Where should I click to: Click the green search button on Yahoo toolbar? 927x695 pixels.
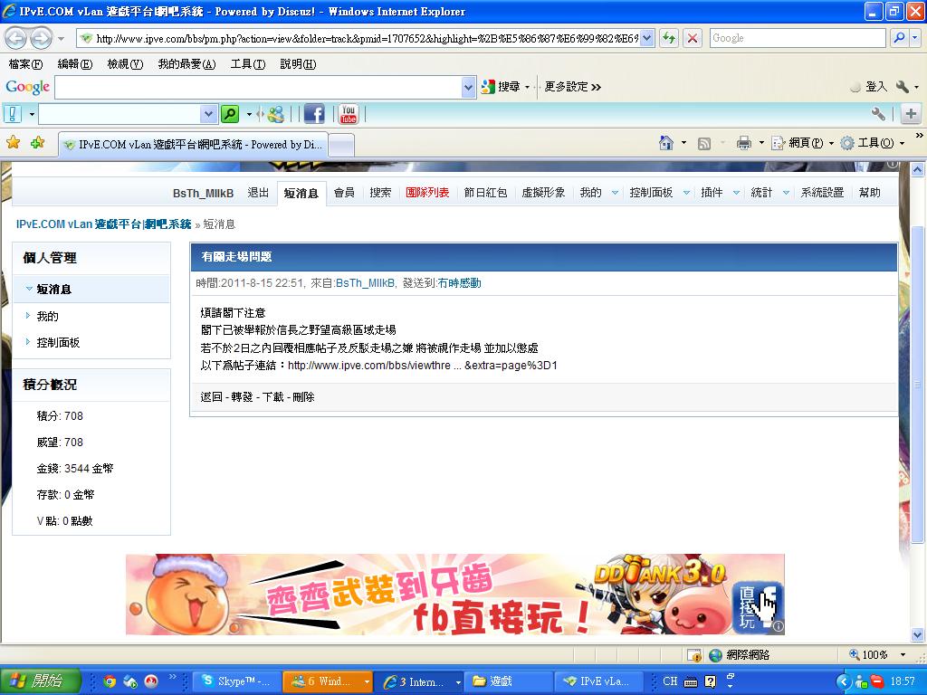click(229, 113)
